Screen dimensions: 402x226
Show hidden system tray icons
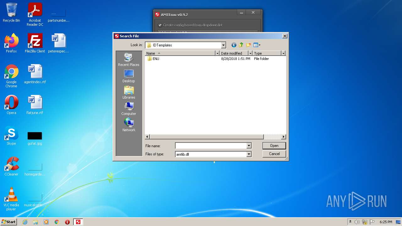coord(350,222)
